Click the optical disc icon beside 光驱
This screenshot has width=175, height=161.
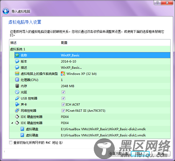pyautogui.click(x=17, y=92)
